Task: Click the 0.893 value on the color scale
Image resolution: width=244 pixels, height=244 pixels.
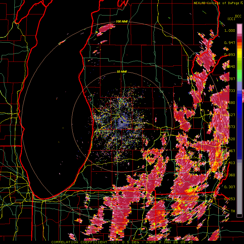Action: [x=230, y=54]
